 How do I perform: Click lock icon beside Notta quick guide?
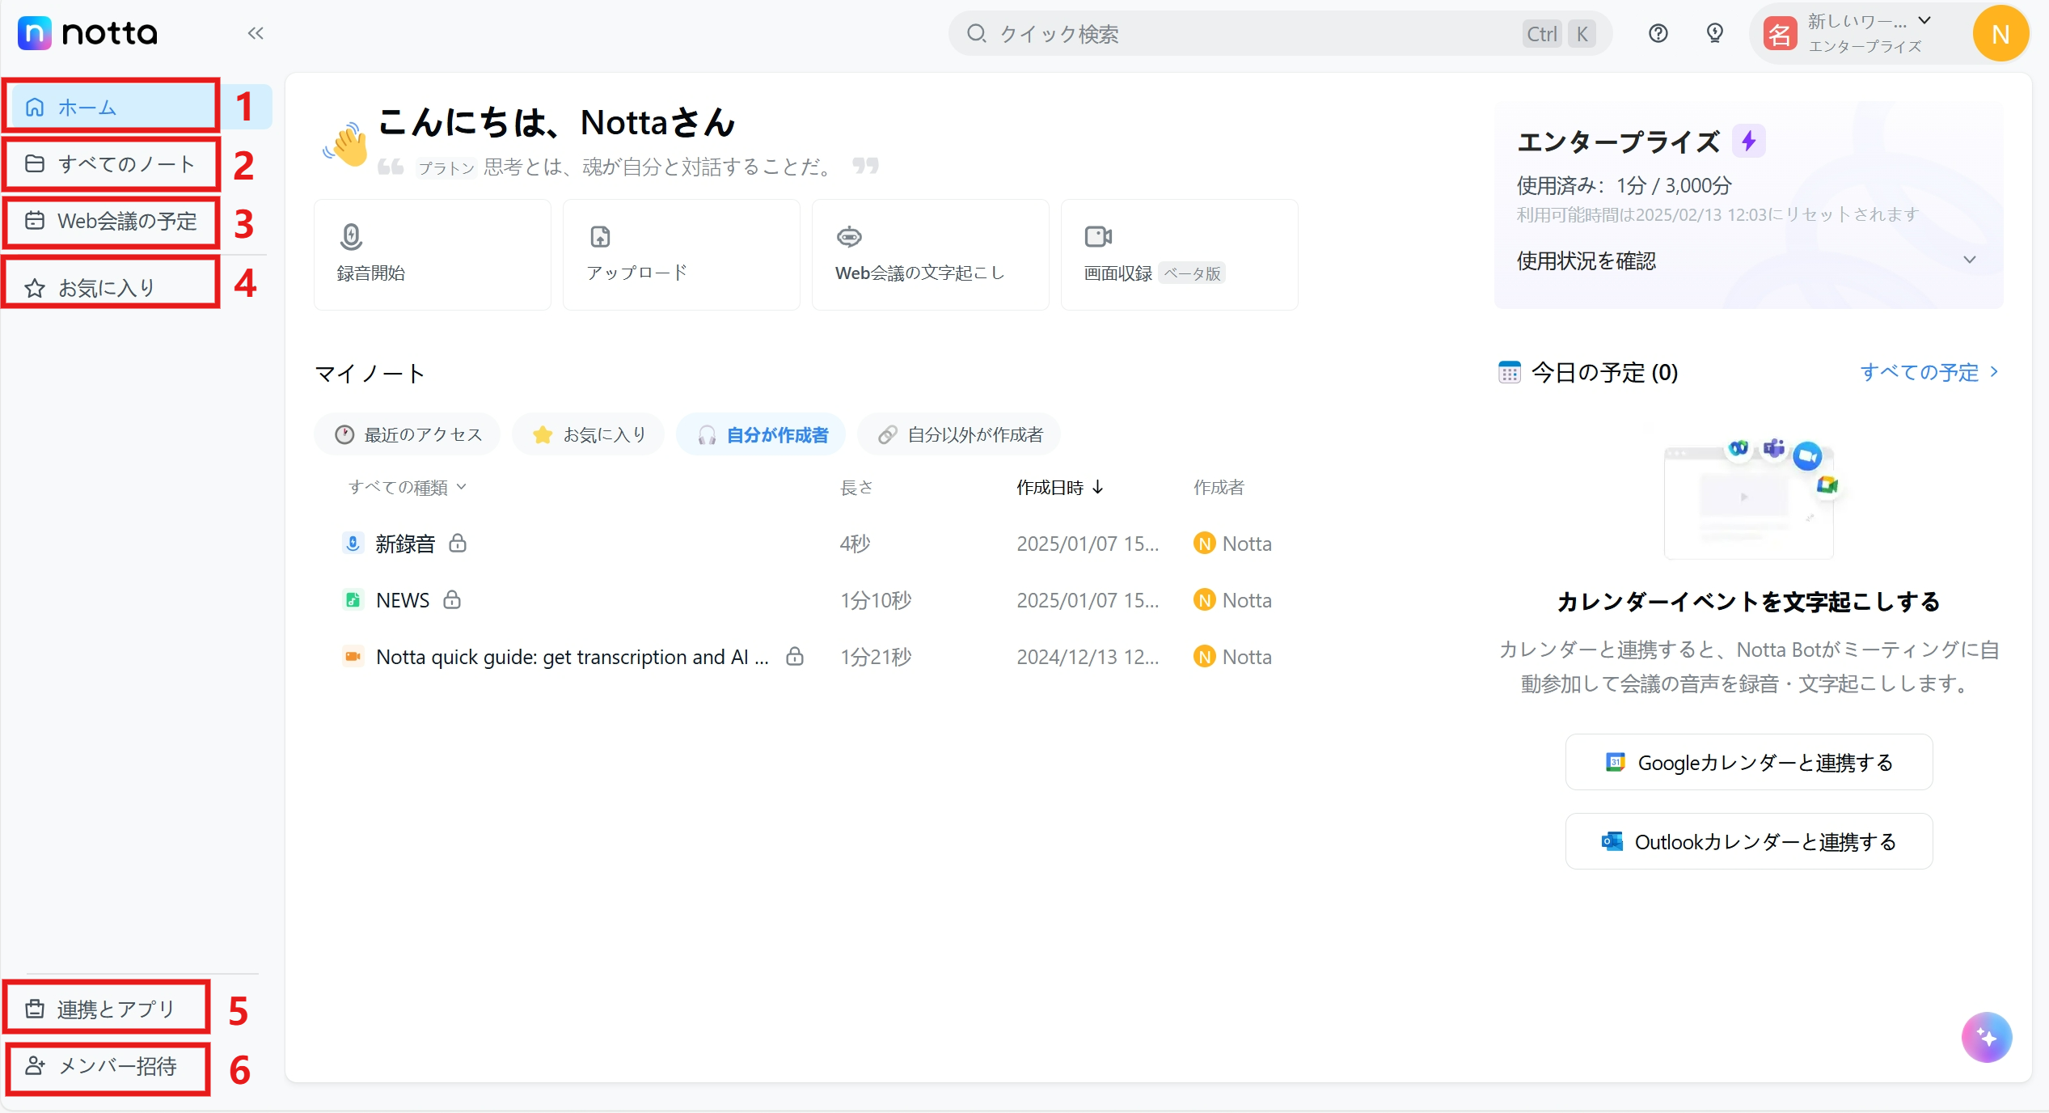(795, 656)
